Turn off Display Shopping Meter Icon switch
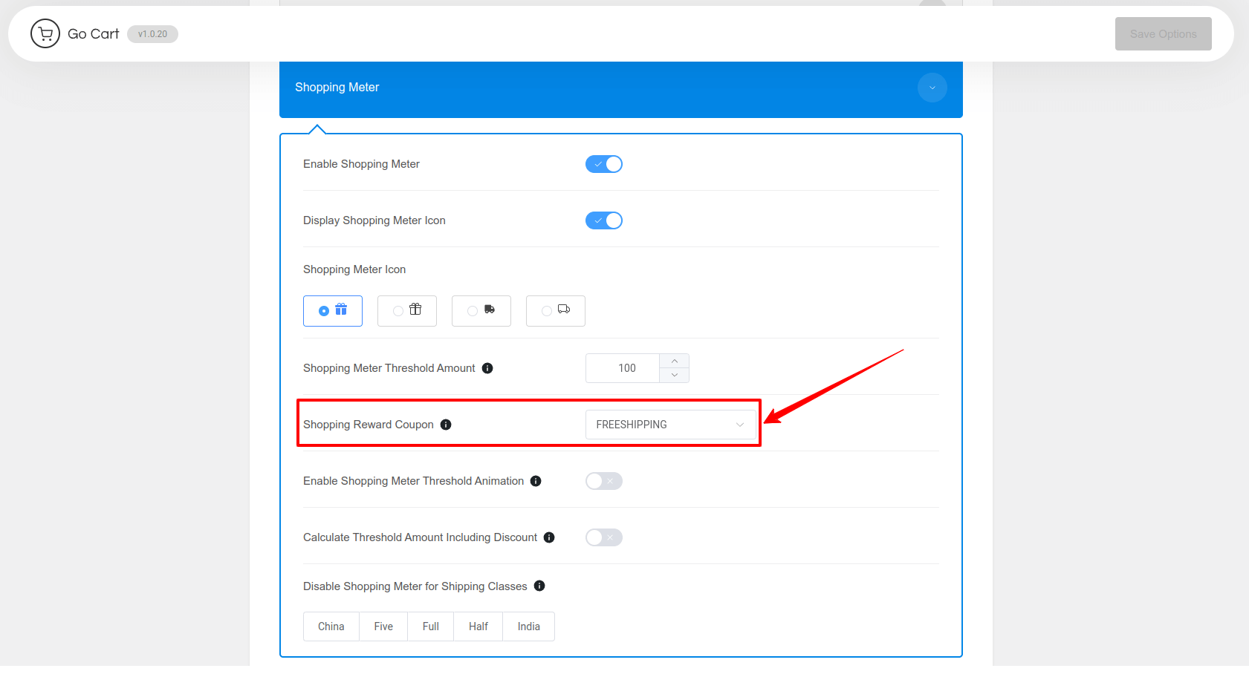 (x=603, y=220)
